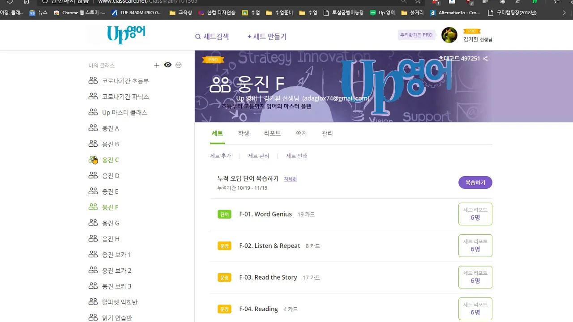The image size is (573, 322).
Task: Open the AlternativeTo bookmark
Action: coord(455,13)
